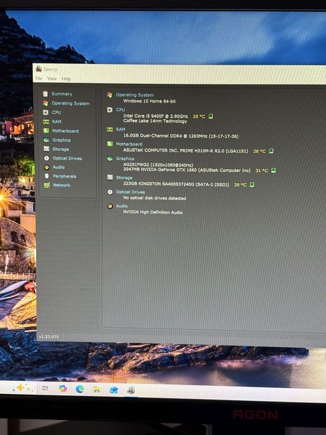
Task: Click the Speccy icon in the title bar
Action: tap(38, 68)
